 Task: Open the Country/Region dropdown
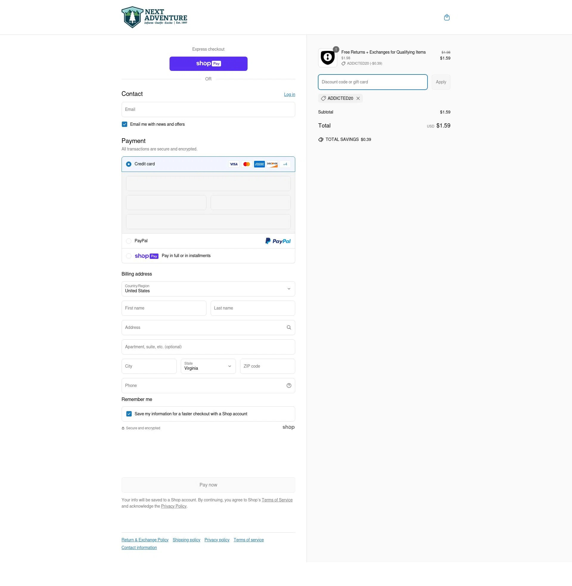coord(208,289)
